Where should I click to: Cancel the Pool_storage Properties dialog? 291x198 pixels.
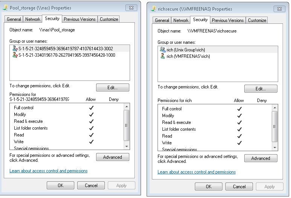(x=91, y=186)
